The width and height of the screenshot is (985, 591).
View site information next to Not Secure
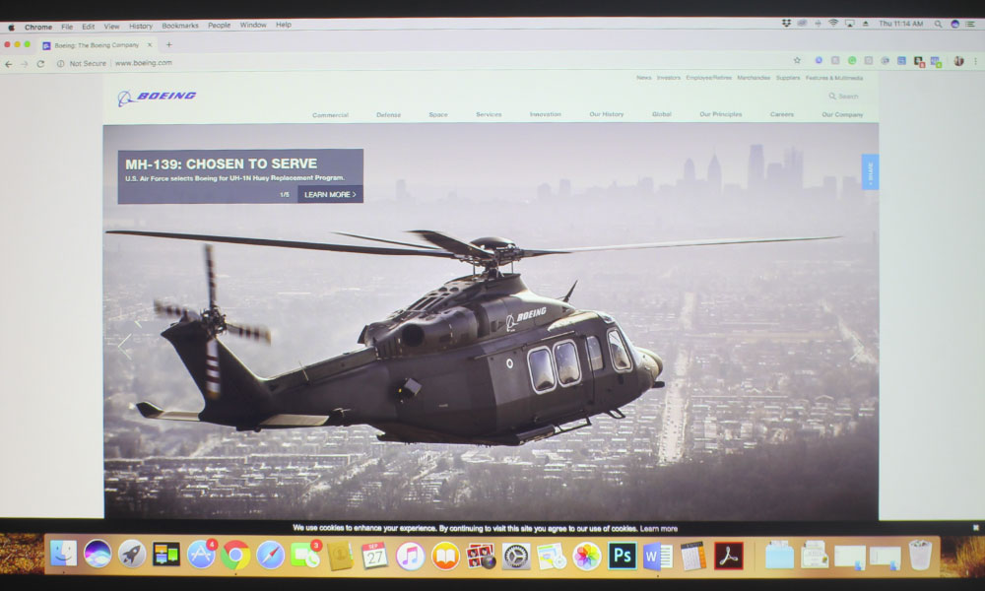[x=60, y=63]
